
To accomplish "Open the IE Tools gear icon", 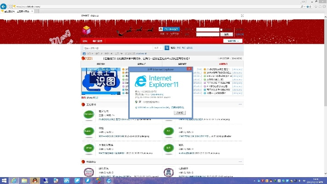I will click(324, 7).
